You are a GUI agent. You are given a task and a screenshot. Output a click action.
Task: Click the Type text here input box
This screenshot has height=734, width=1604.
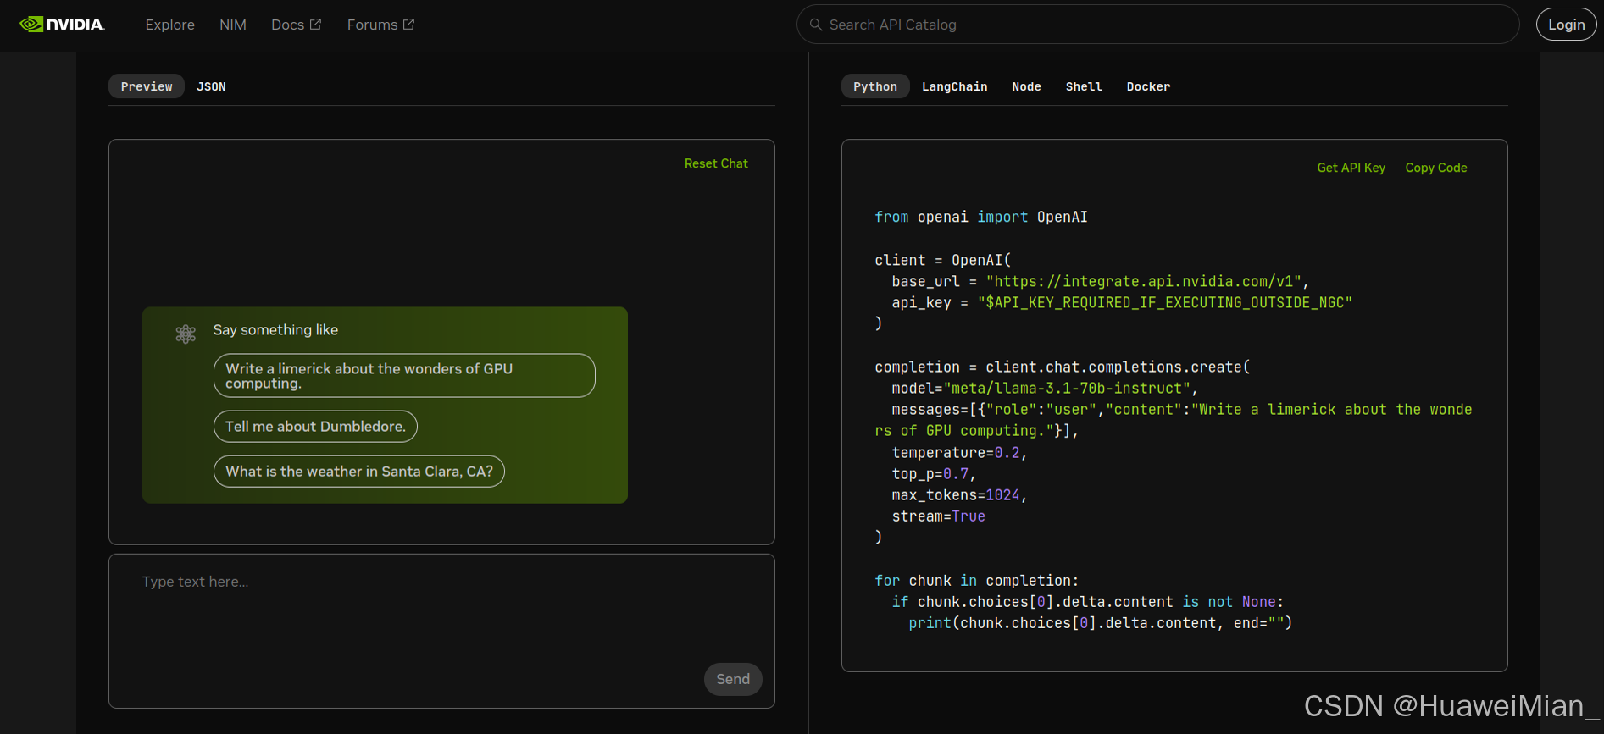441,631
